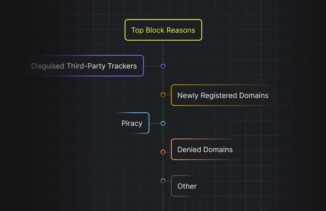This screenshot has height=211, width=326.
Task: Select the Piracy label box
Action: (x=132, y=123)
